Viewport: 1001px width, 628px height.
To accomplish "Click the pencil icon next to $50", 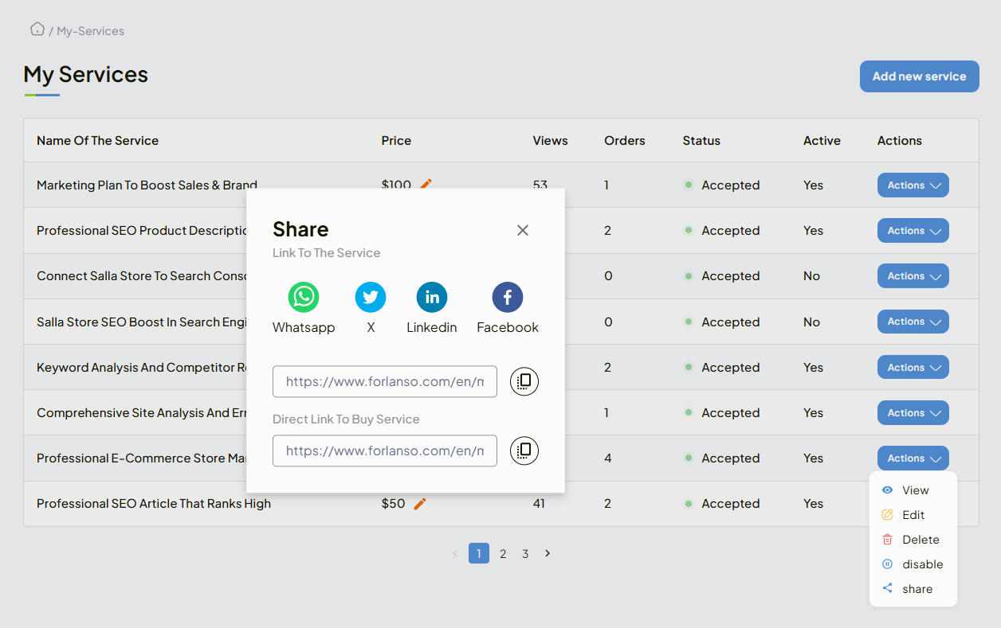I will tap(420, 504).
